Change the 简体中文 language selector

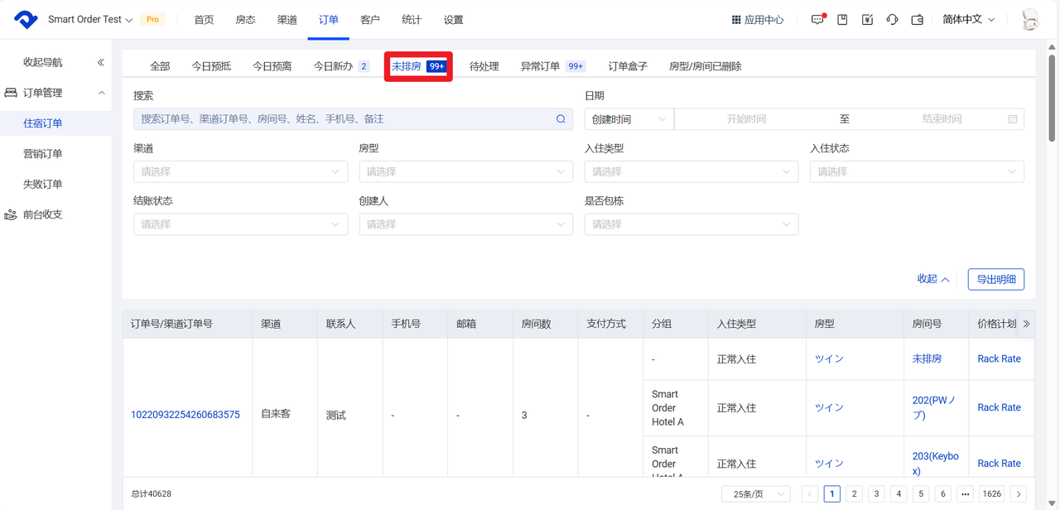968,20
